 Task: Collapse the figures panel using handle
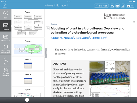click(46, 53)
